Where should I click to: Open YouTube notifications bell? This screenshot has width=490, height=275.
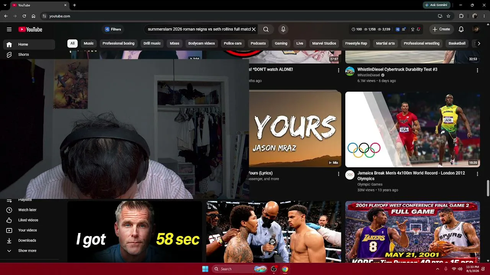[x=461, y=29]
